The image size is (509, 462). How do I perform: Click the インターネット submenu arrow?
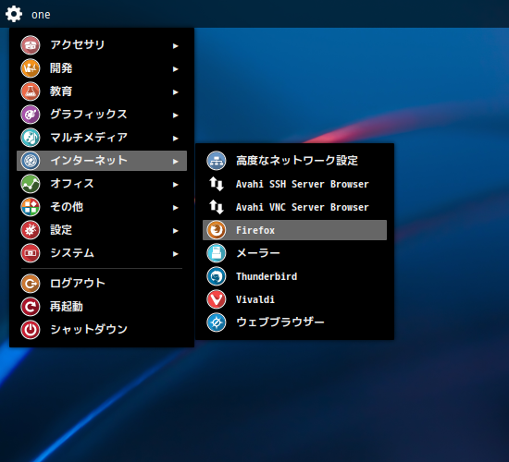coord(176,162)
